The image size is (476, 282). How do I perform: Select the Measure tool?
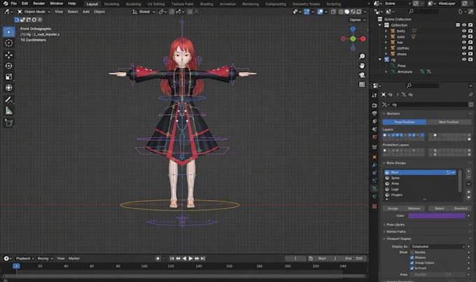tap(9, 111)
